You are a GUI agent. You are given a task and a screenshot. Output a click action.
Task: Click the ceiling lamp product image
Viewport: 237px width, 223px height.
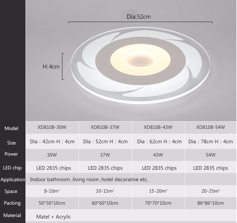[x=140, y=66]
